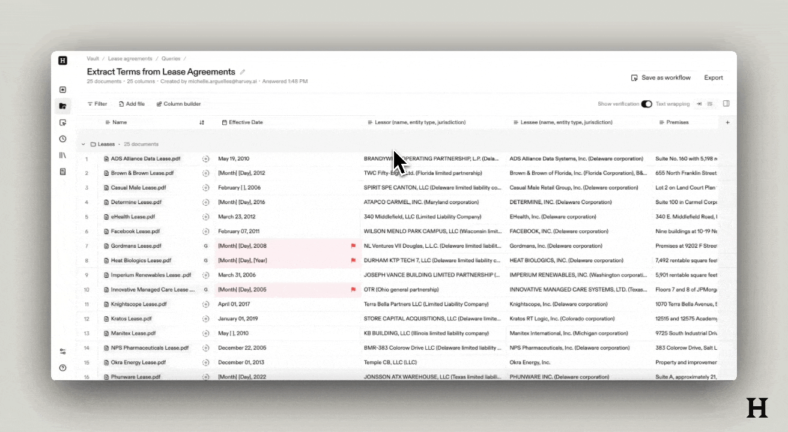Image resolution: width=788 pixels, height=432 pixels.
Task: Click the red flag in the Heat Biologics row
Action: (353, 260)
